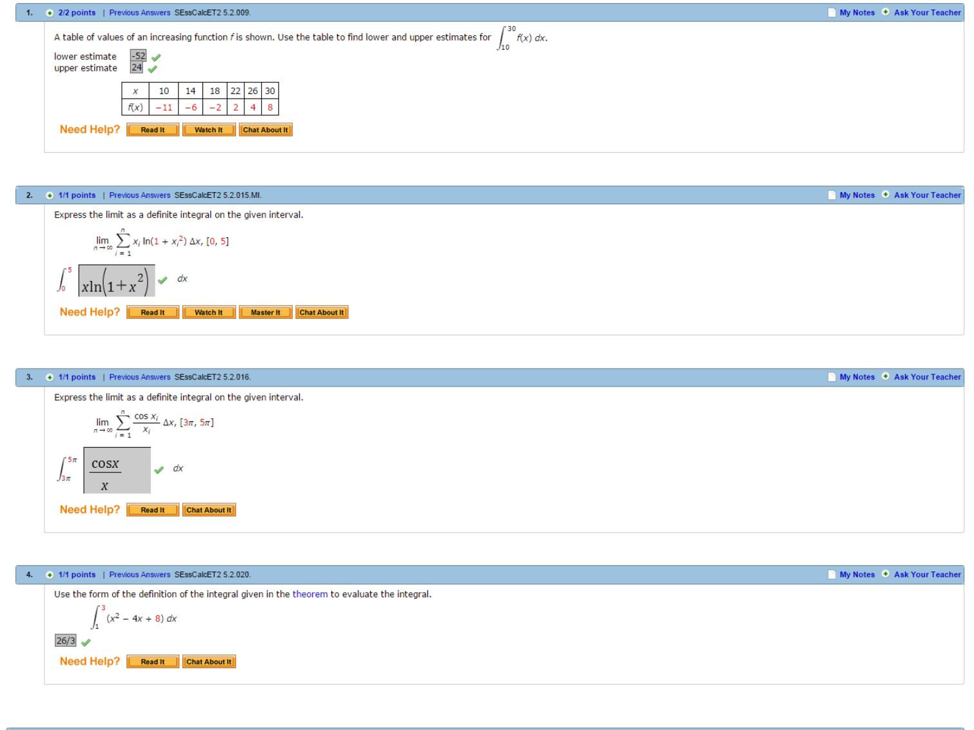The width and height of the screenshot is (974, 730).
Task: Expand details next to 2/2 points
Action: point(50,12)
